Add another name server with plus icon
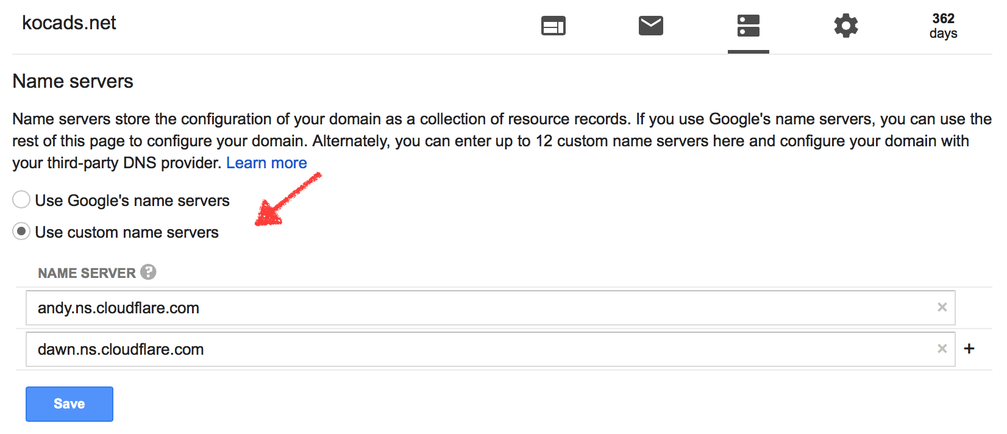This screenshot has width=1007, height=434. click(x=969, y=349)
